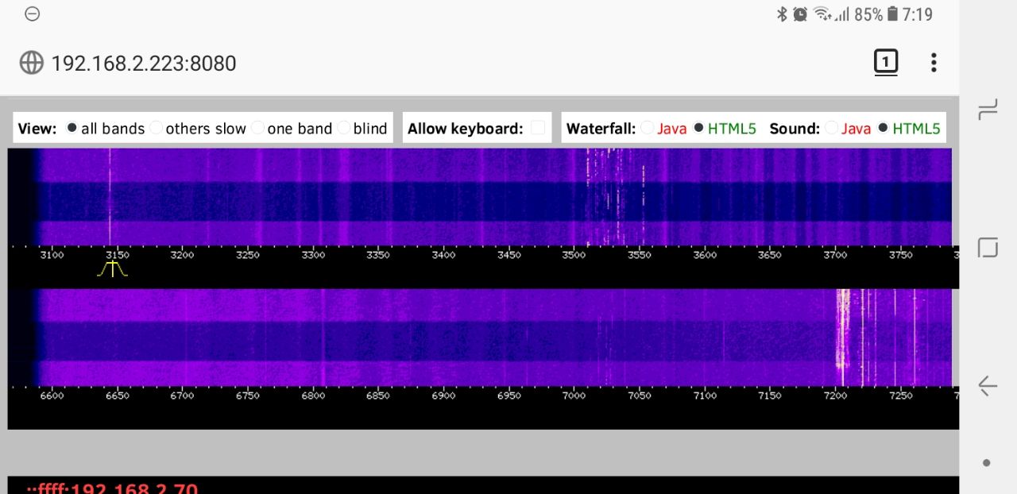The image size is (1017, 494).
Task: Click the yellow tuning passband marker
Action: click(x=112, y=269)
